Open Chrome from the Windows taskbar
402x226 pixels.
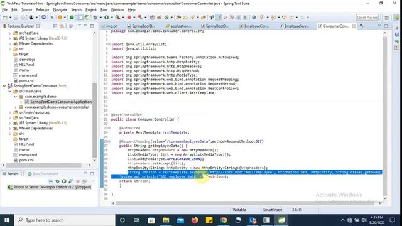click(224, 220)
